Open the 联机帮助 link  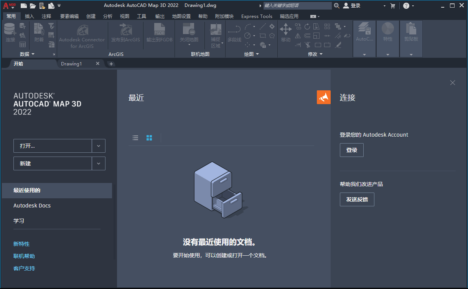pyautogui.click(x=24, y=256)
